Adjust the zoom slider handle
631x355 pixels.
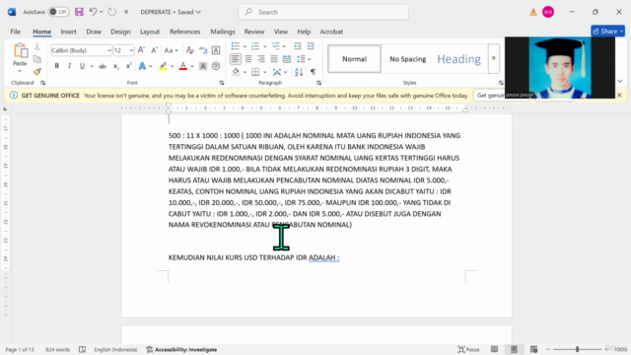coord(577,349)
